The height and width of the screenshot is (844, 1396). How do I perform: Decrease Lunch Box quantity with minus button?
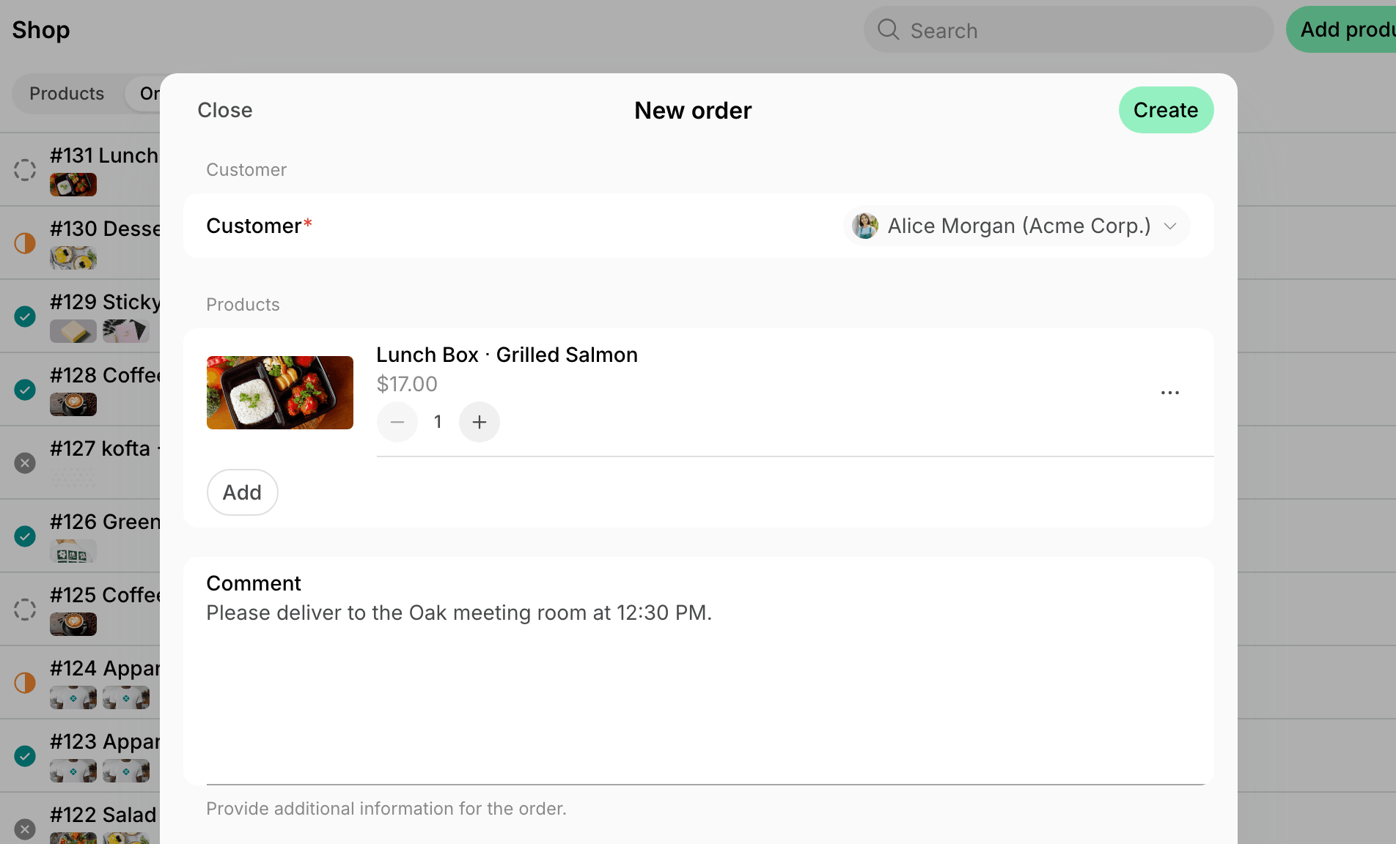coord(397,422)
